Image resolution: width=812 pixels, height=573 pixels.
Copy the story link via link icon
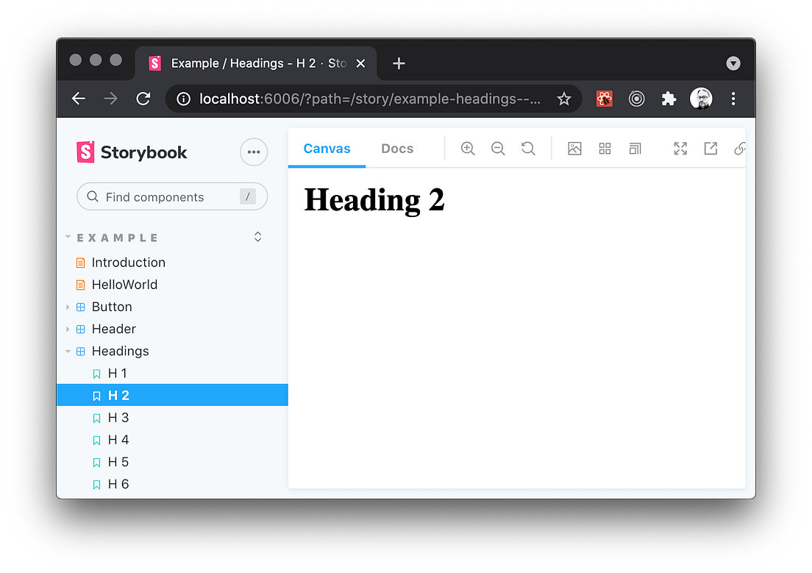[740, 148]
